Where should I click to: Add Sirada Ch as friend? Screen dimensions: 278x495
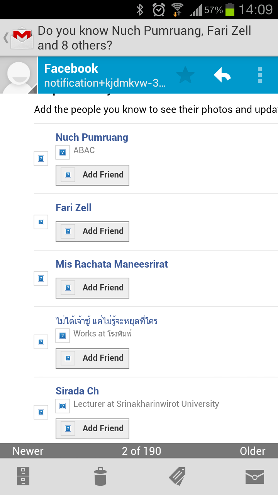coord(92,428)
